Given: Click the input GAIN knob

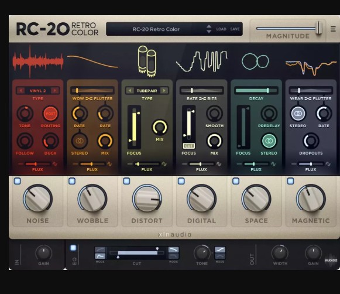Looking at the screenshot, I should [x=43, y=253].
